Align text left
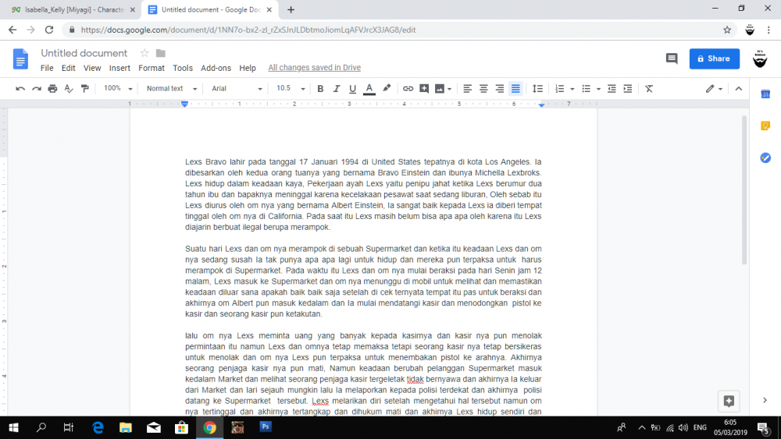 (467, 88)
